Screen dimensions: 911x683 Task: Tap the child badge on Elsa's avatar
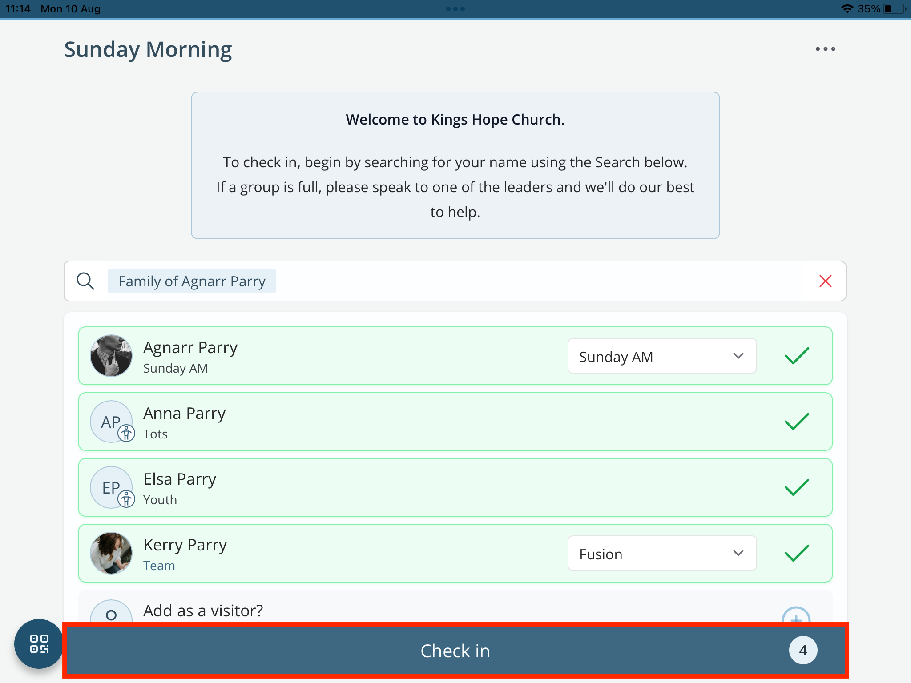[126, 499]
